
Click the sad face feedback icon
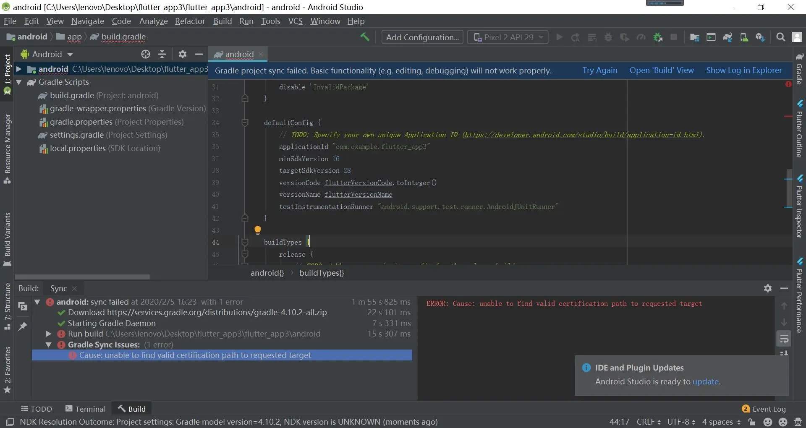[783, 422]
